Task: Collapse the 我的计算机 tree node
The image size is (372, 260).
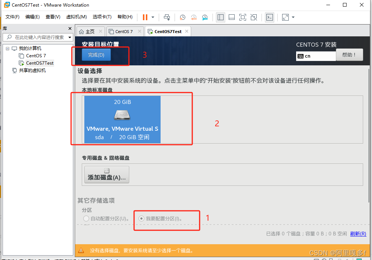Action: click(x=7, y=48)
